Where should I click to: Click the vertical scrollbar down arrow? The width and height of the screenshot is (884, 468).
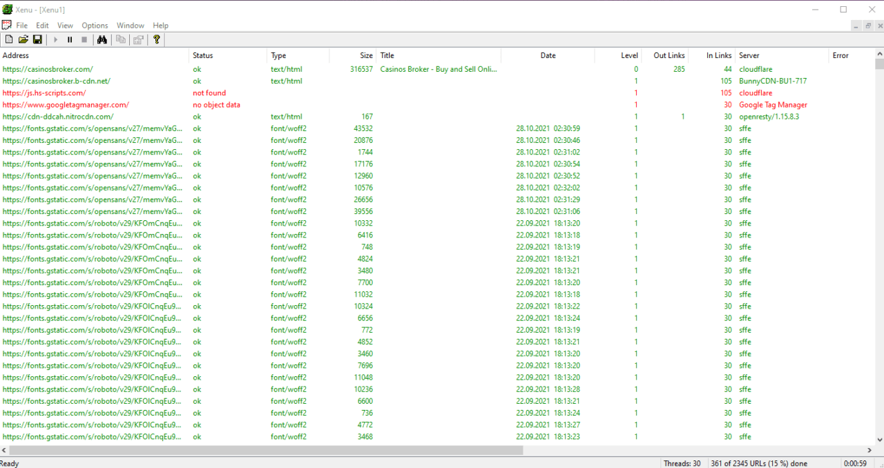point(879,440)
